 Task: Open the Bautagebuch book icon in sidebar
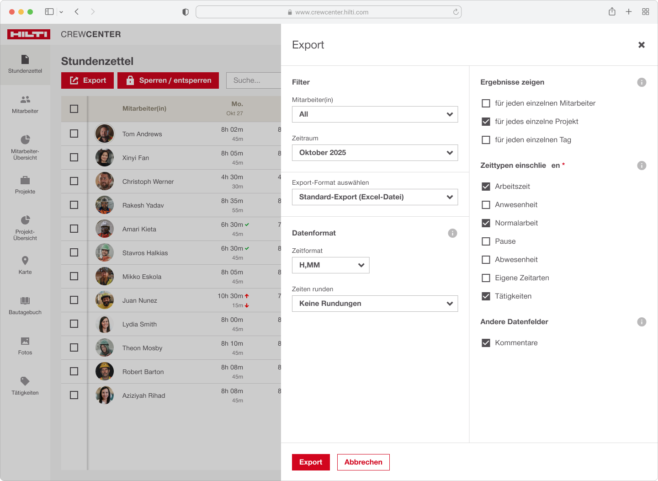[x=25, y=301]
